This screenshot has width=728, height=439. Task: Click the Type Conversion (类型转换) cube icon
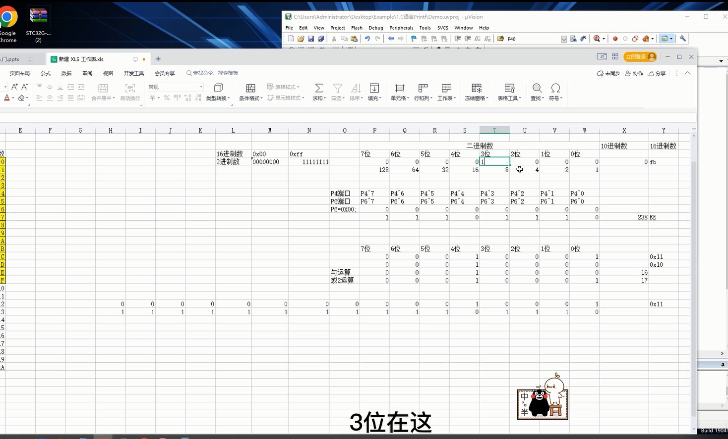coord(218,88)
